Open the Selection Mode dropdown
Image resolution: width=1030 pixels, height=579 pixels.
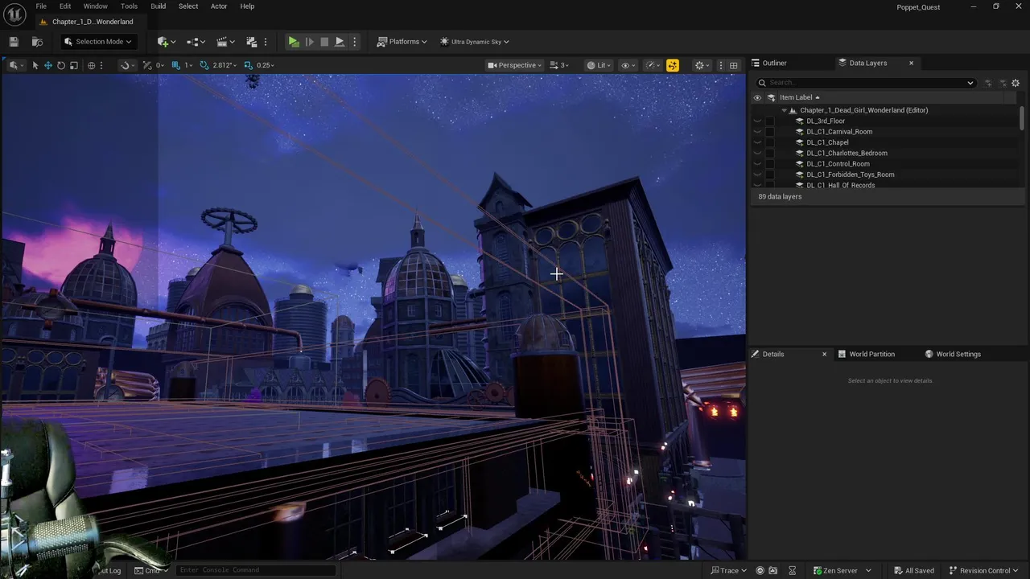(x=97, y=42)
